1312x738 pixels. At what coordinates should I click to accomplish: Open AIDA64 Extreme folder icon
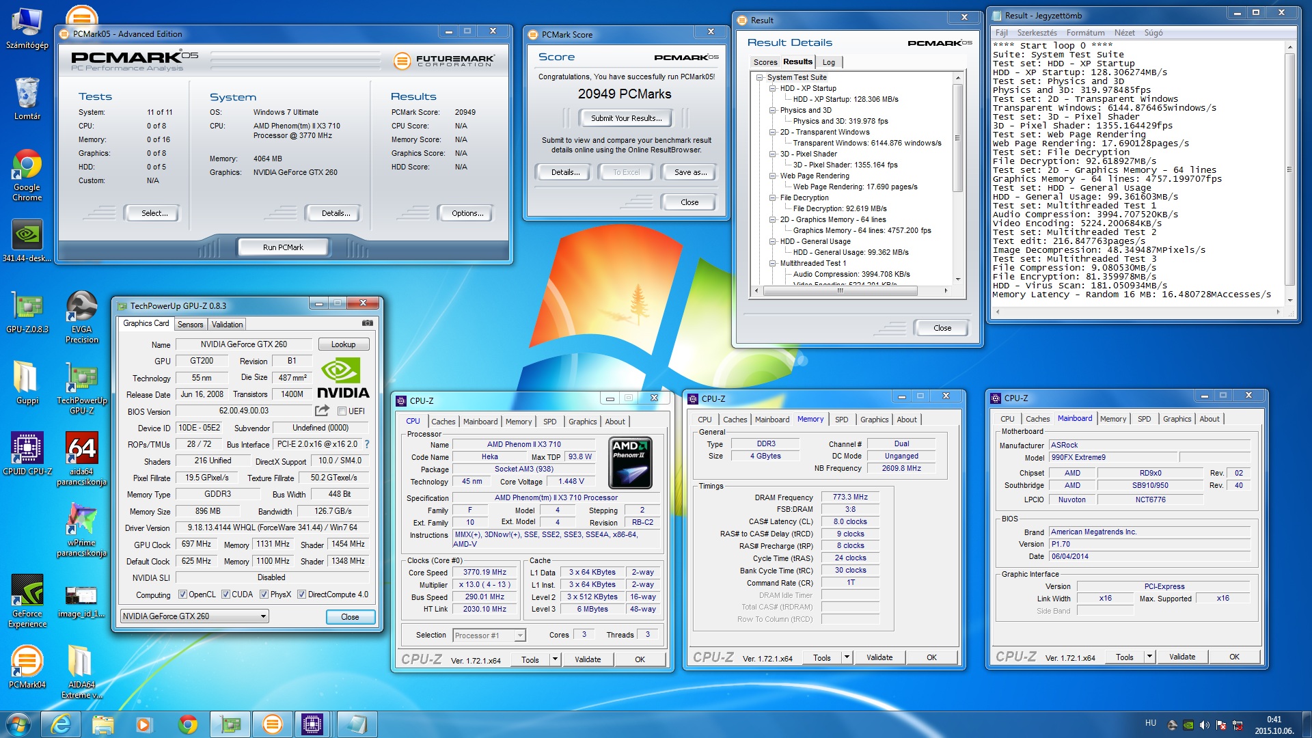tap(81, 672)
